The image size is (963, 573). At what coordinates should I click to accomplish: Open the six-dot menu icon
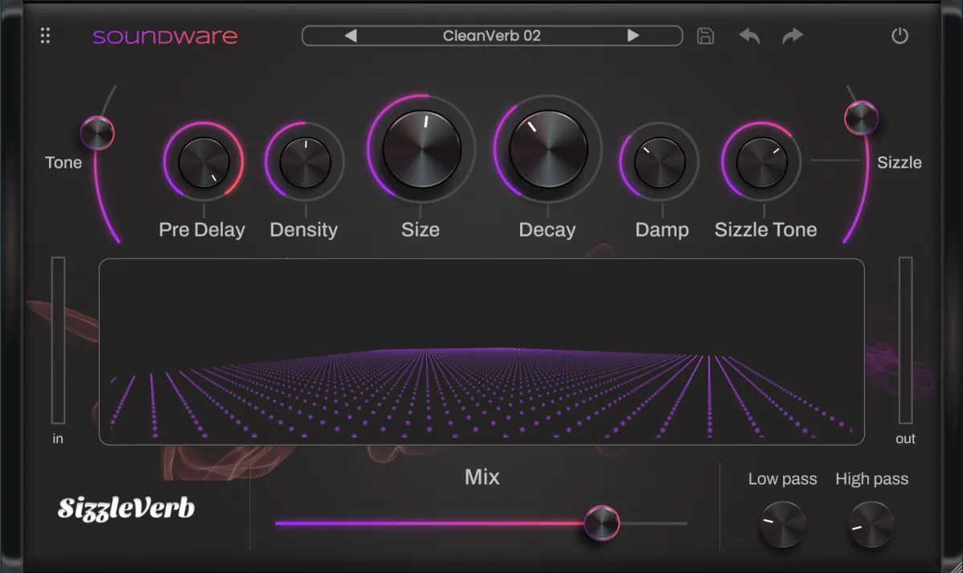pos(45,35)
